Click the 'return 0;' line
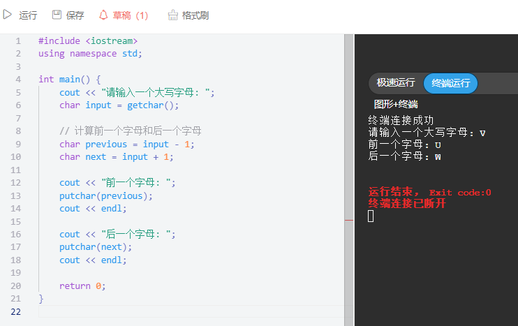This screenshot has width=518, height=326. pyautogui.click(x=82, y=286)
